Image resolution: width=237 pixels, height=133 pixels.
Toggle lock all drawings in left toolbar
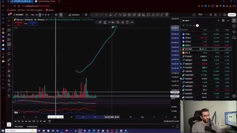9,80
